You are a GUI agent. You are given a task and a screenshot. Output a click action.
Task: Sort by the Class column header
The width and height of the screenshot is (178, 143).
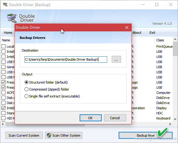pos(160,40)
